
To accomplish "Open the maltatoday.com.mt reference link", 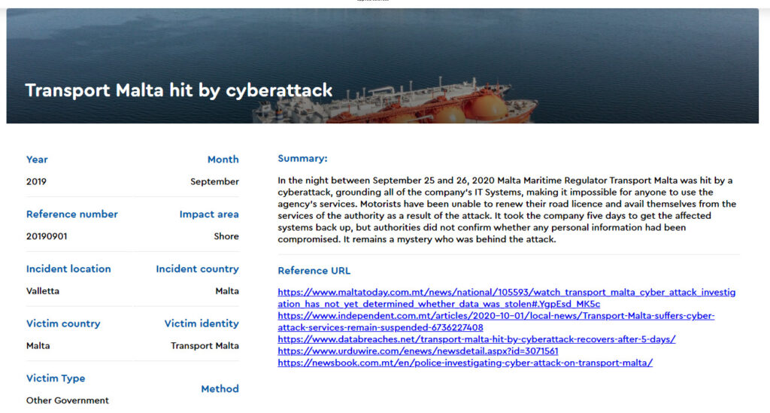I will point(506,292).
